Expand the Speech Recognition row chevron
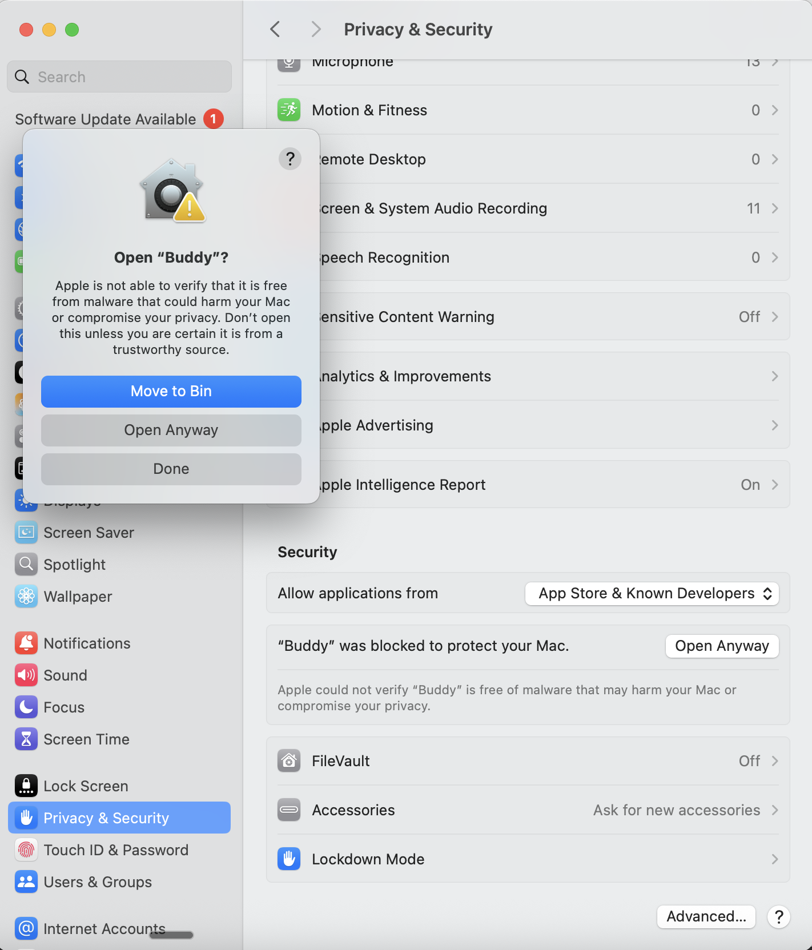Viewport: 812px width, 950px height. tap(775, 257)
